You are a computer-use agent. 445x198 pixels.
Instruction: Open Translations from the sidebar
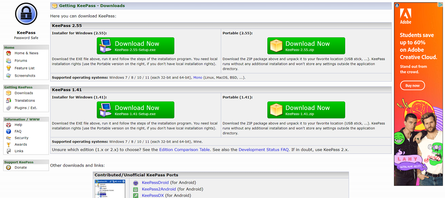click(9, 100)
